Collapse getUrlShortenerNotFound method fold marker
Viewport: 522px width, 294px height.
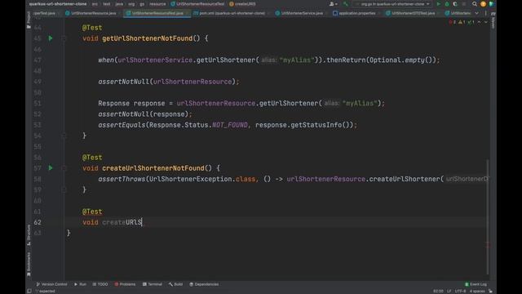click(x=64, y=38)
